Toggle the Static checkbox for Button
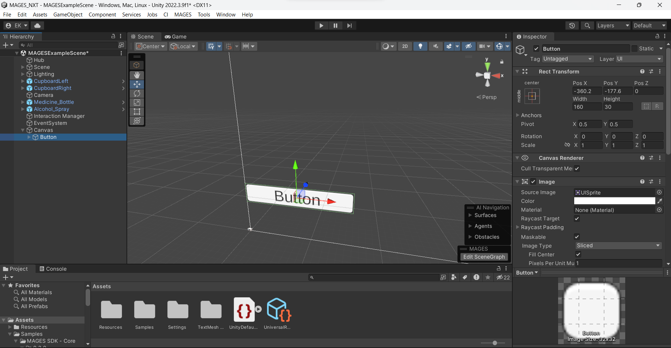 [x=635, y=49]
